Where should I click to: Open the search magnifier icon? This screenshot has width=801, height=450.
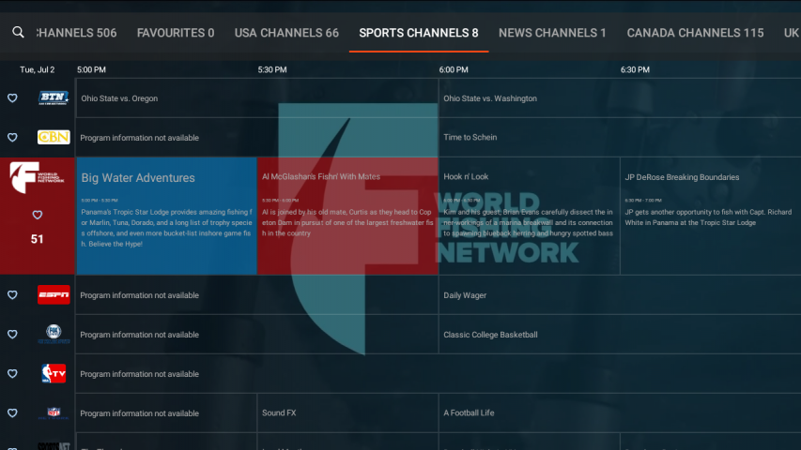pos(18,33)
